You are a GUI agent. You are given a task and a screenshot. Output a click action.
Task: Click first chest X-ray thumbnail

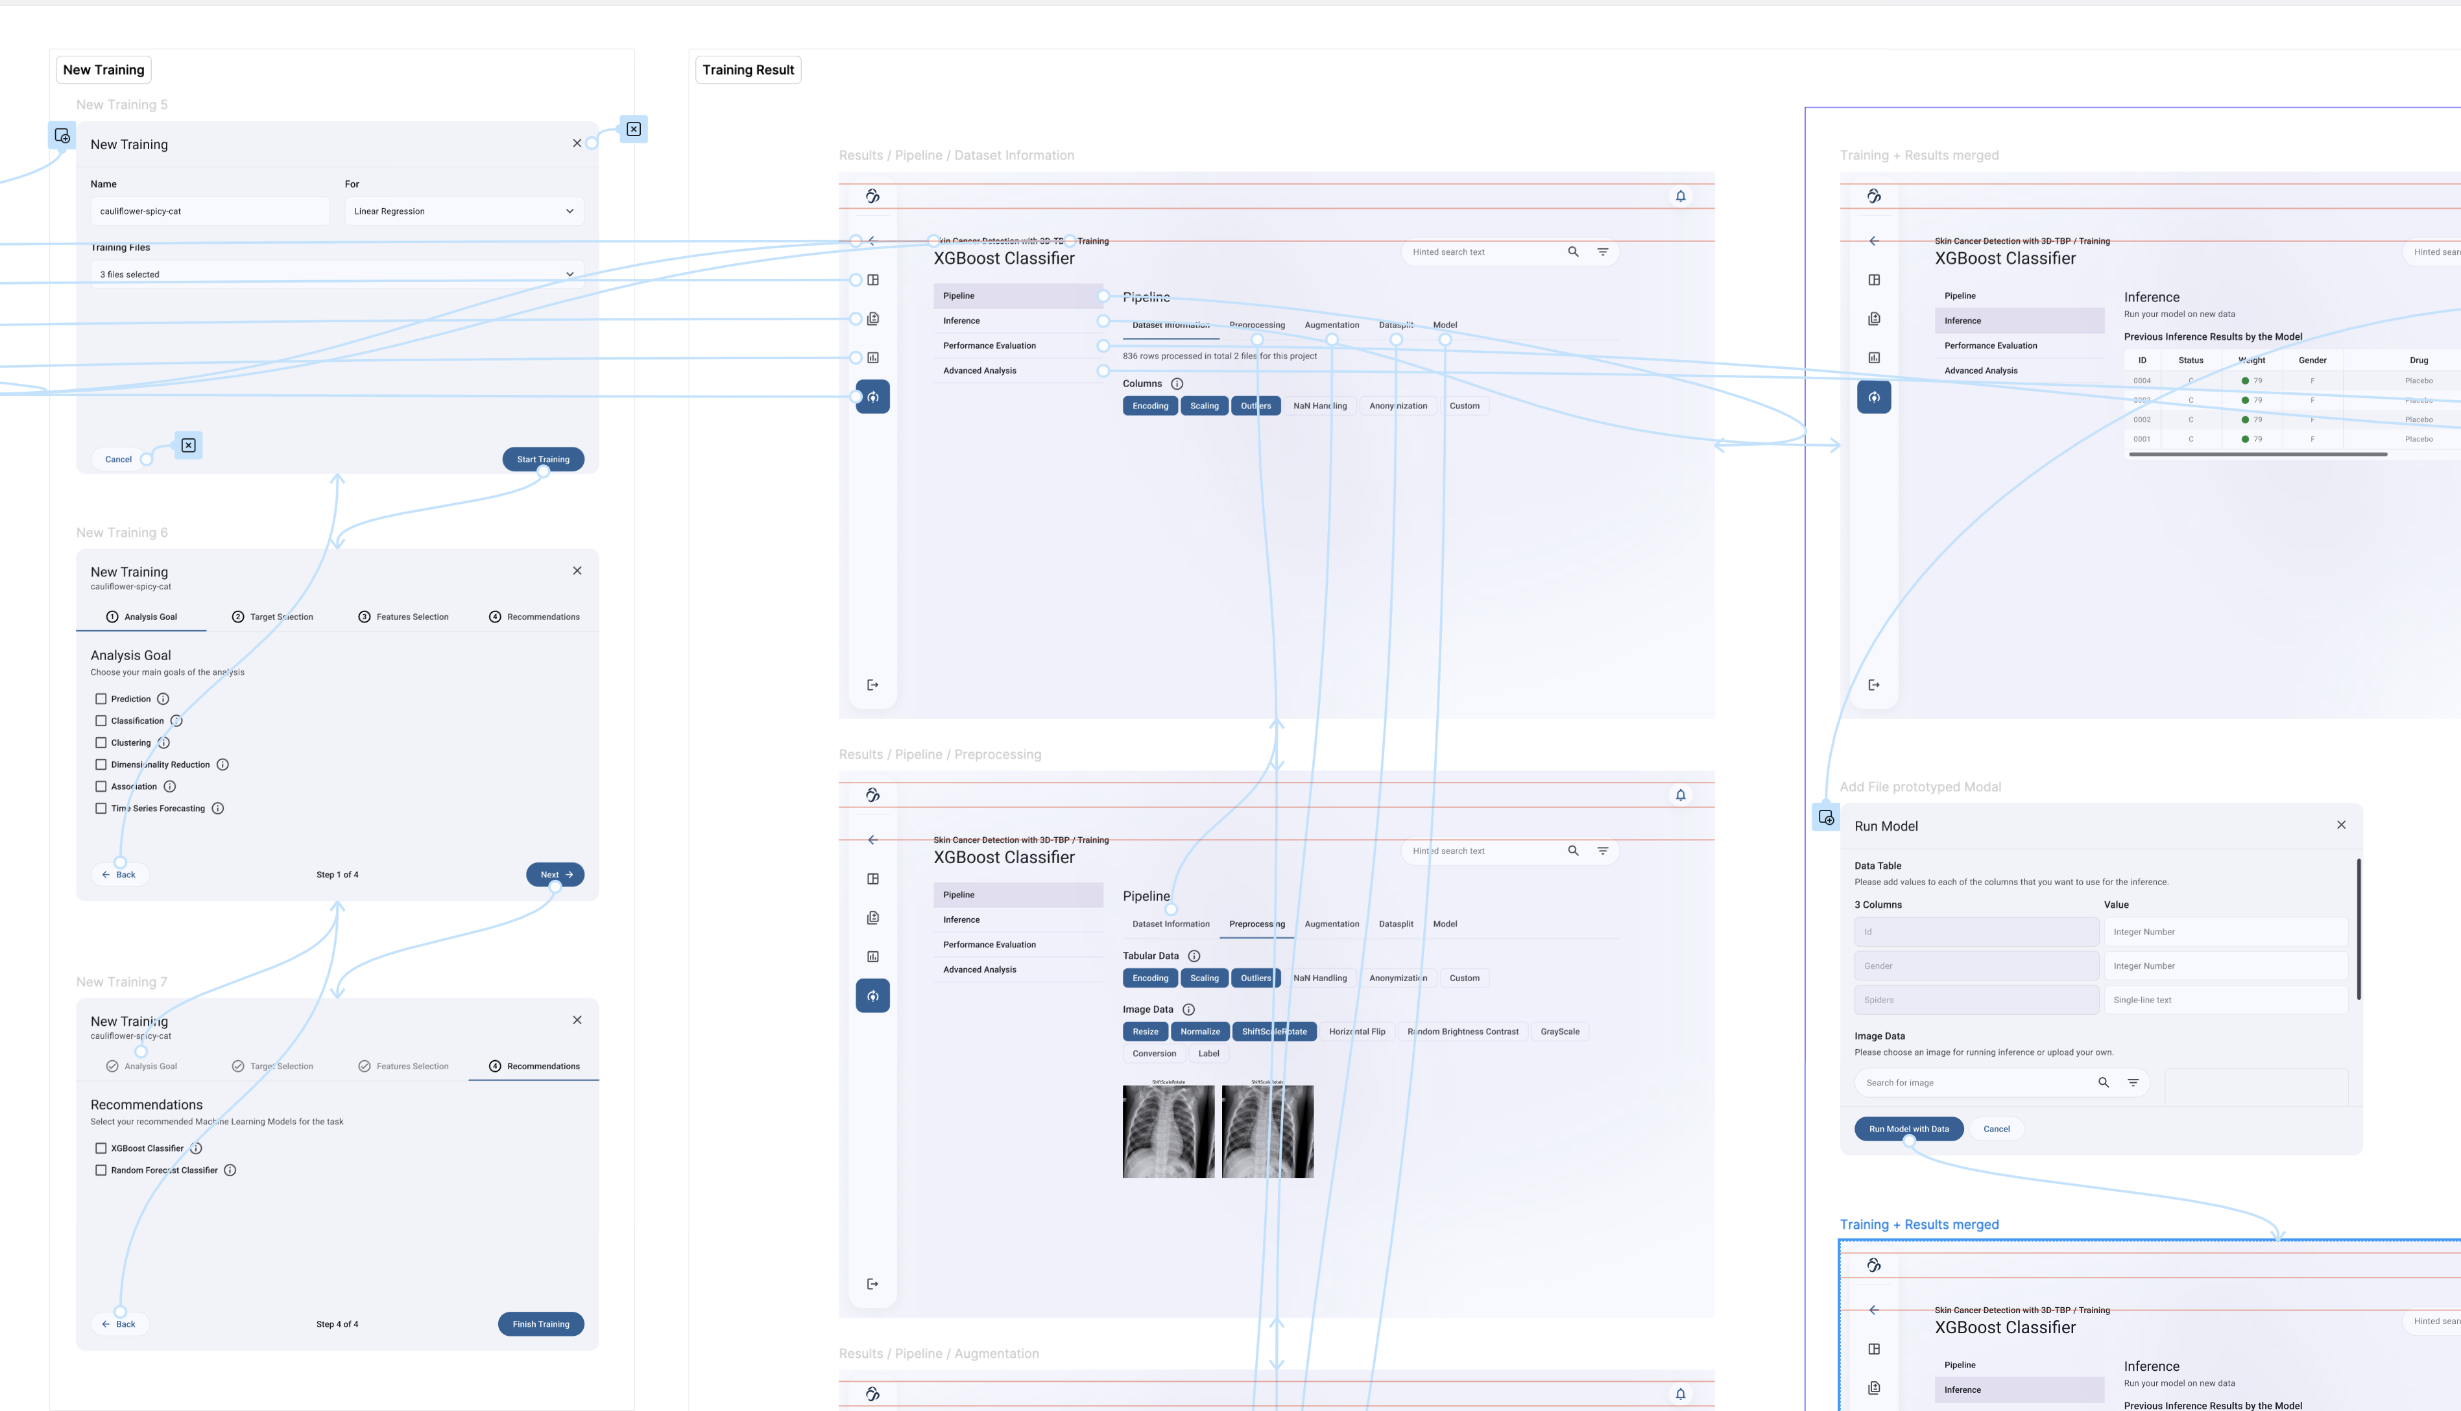tap(1168, 1132)
